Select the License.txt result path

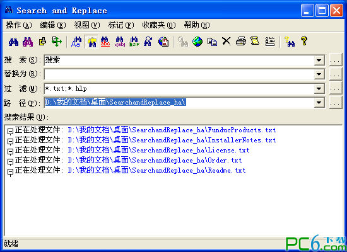click(x=158, y=151)
